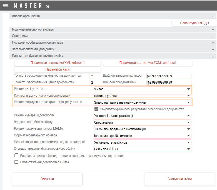Open Перевірка унікальності номера подат. накладної dropdown
Image resolution: width=217 pixels, height=190 pixels.
pyautogui.click(x=143, y=142)
